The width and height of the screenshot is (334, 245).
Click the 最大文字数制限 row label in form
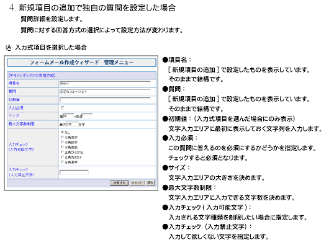coord(22,124)
